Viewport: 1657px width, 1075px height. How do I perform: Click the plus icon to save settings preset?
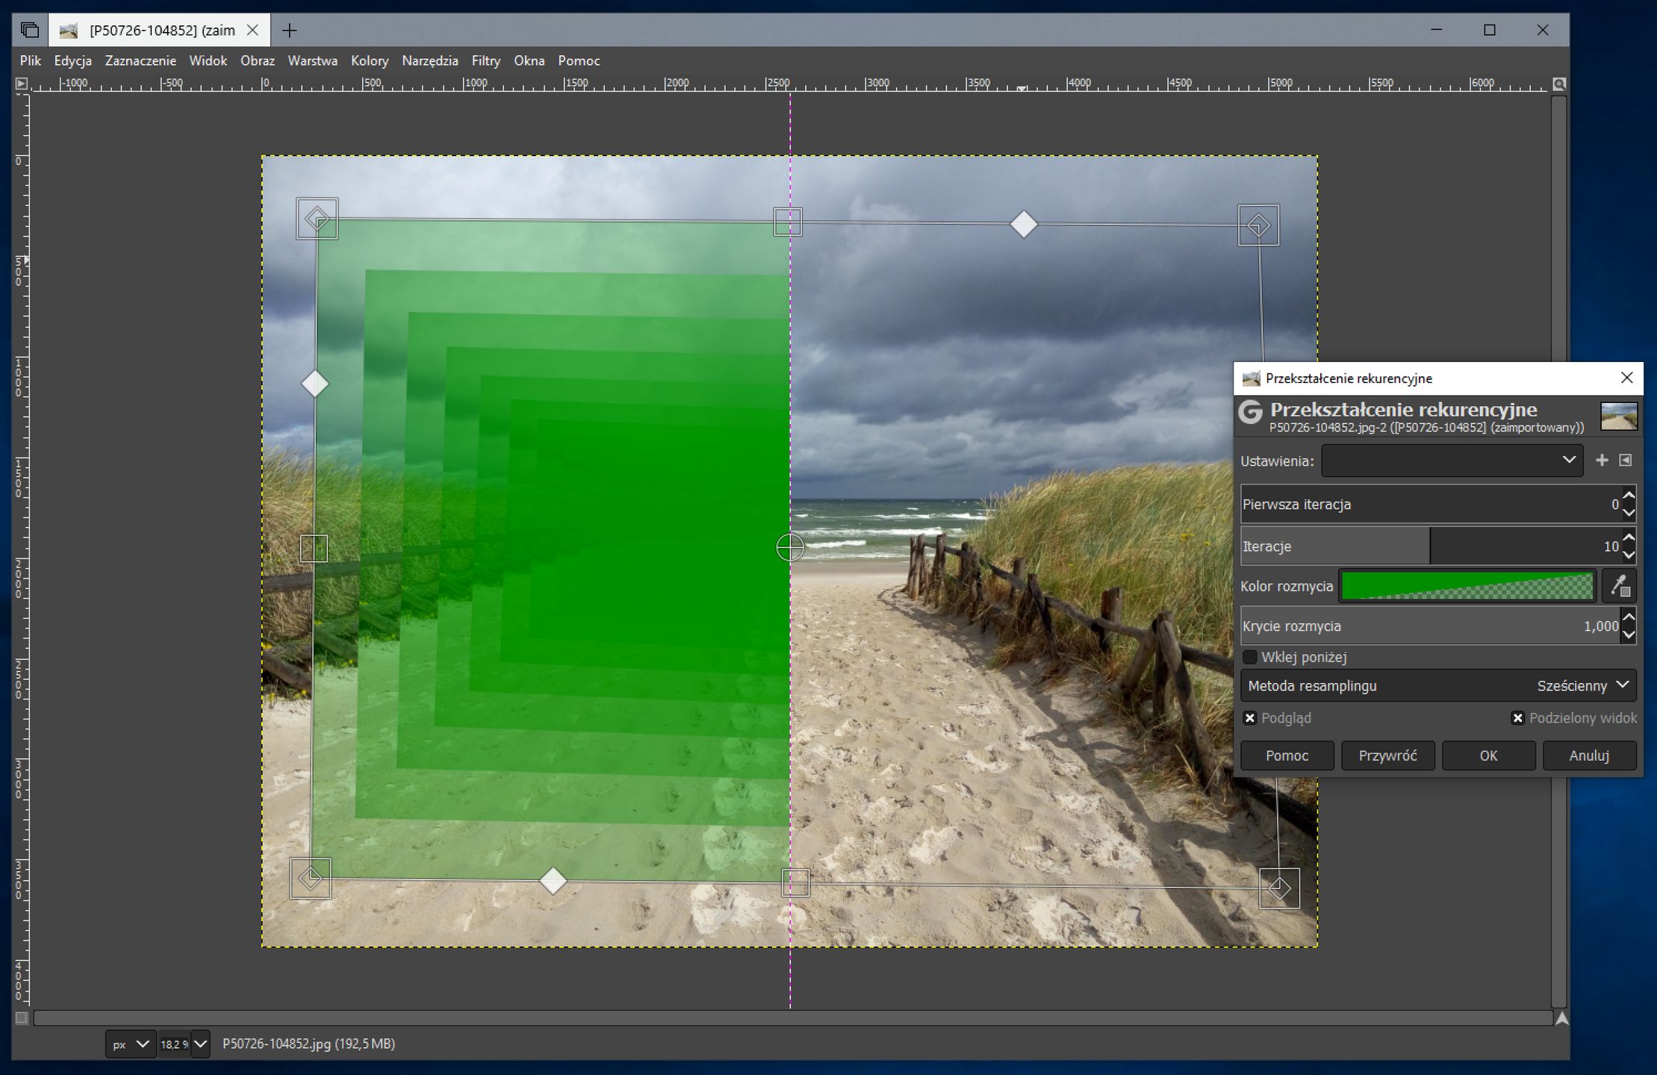coord(1601,461)
